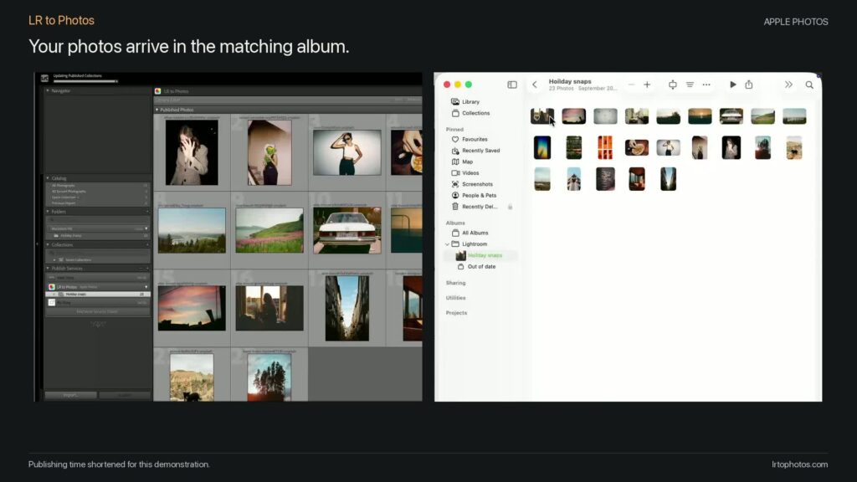The height and width of the screenshot is (482, 857).
Task: Open Recently Saved in the sidebar
Action: (x=475, y=151)
